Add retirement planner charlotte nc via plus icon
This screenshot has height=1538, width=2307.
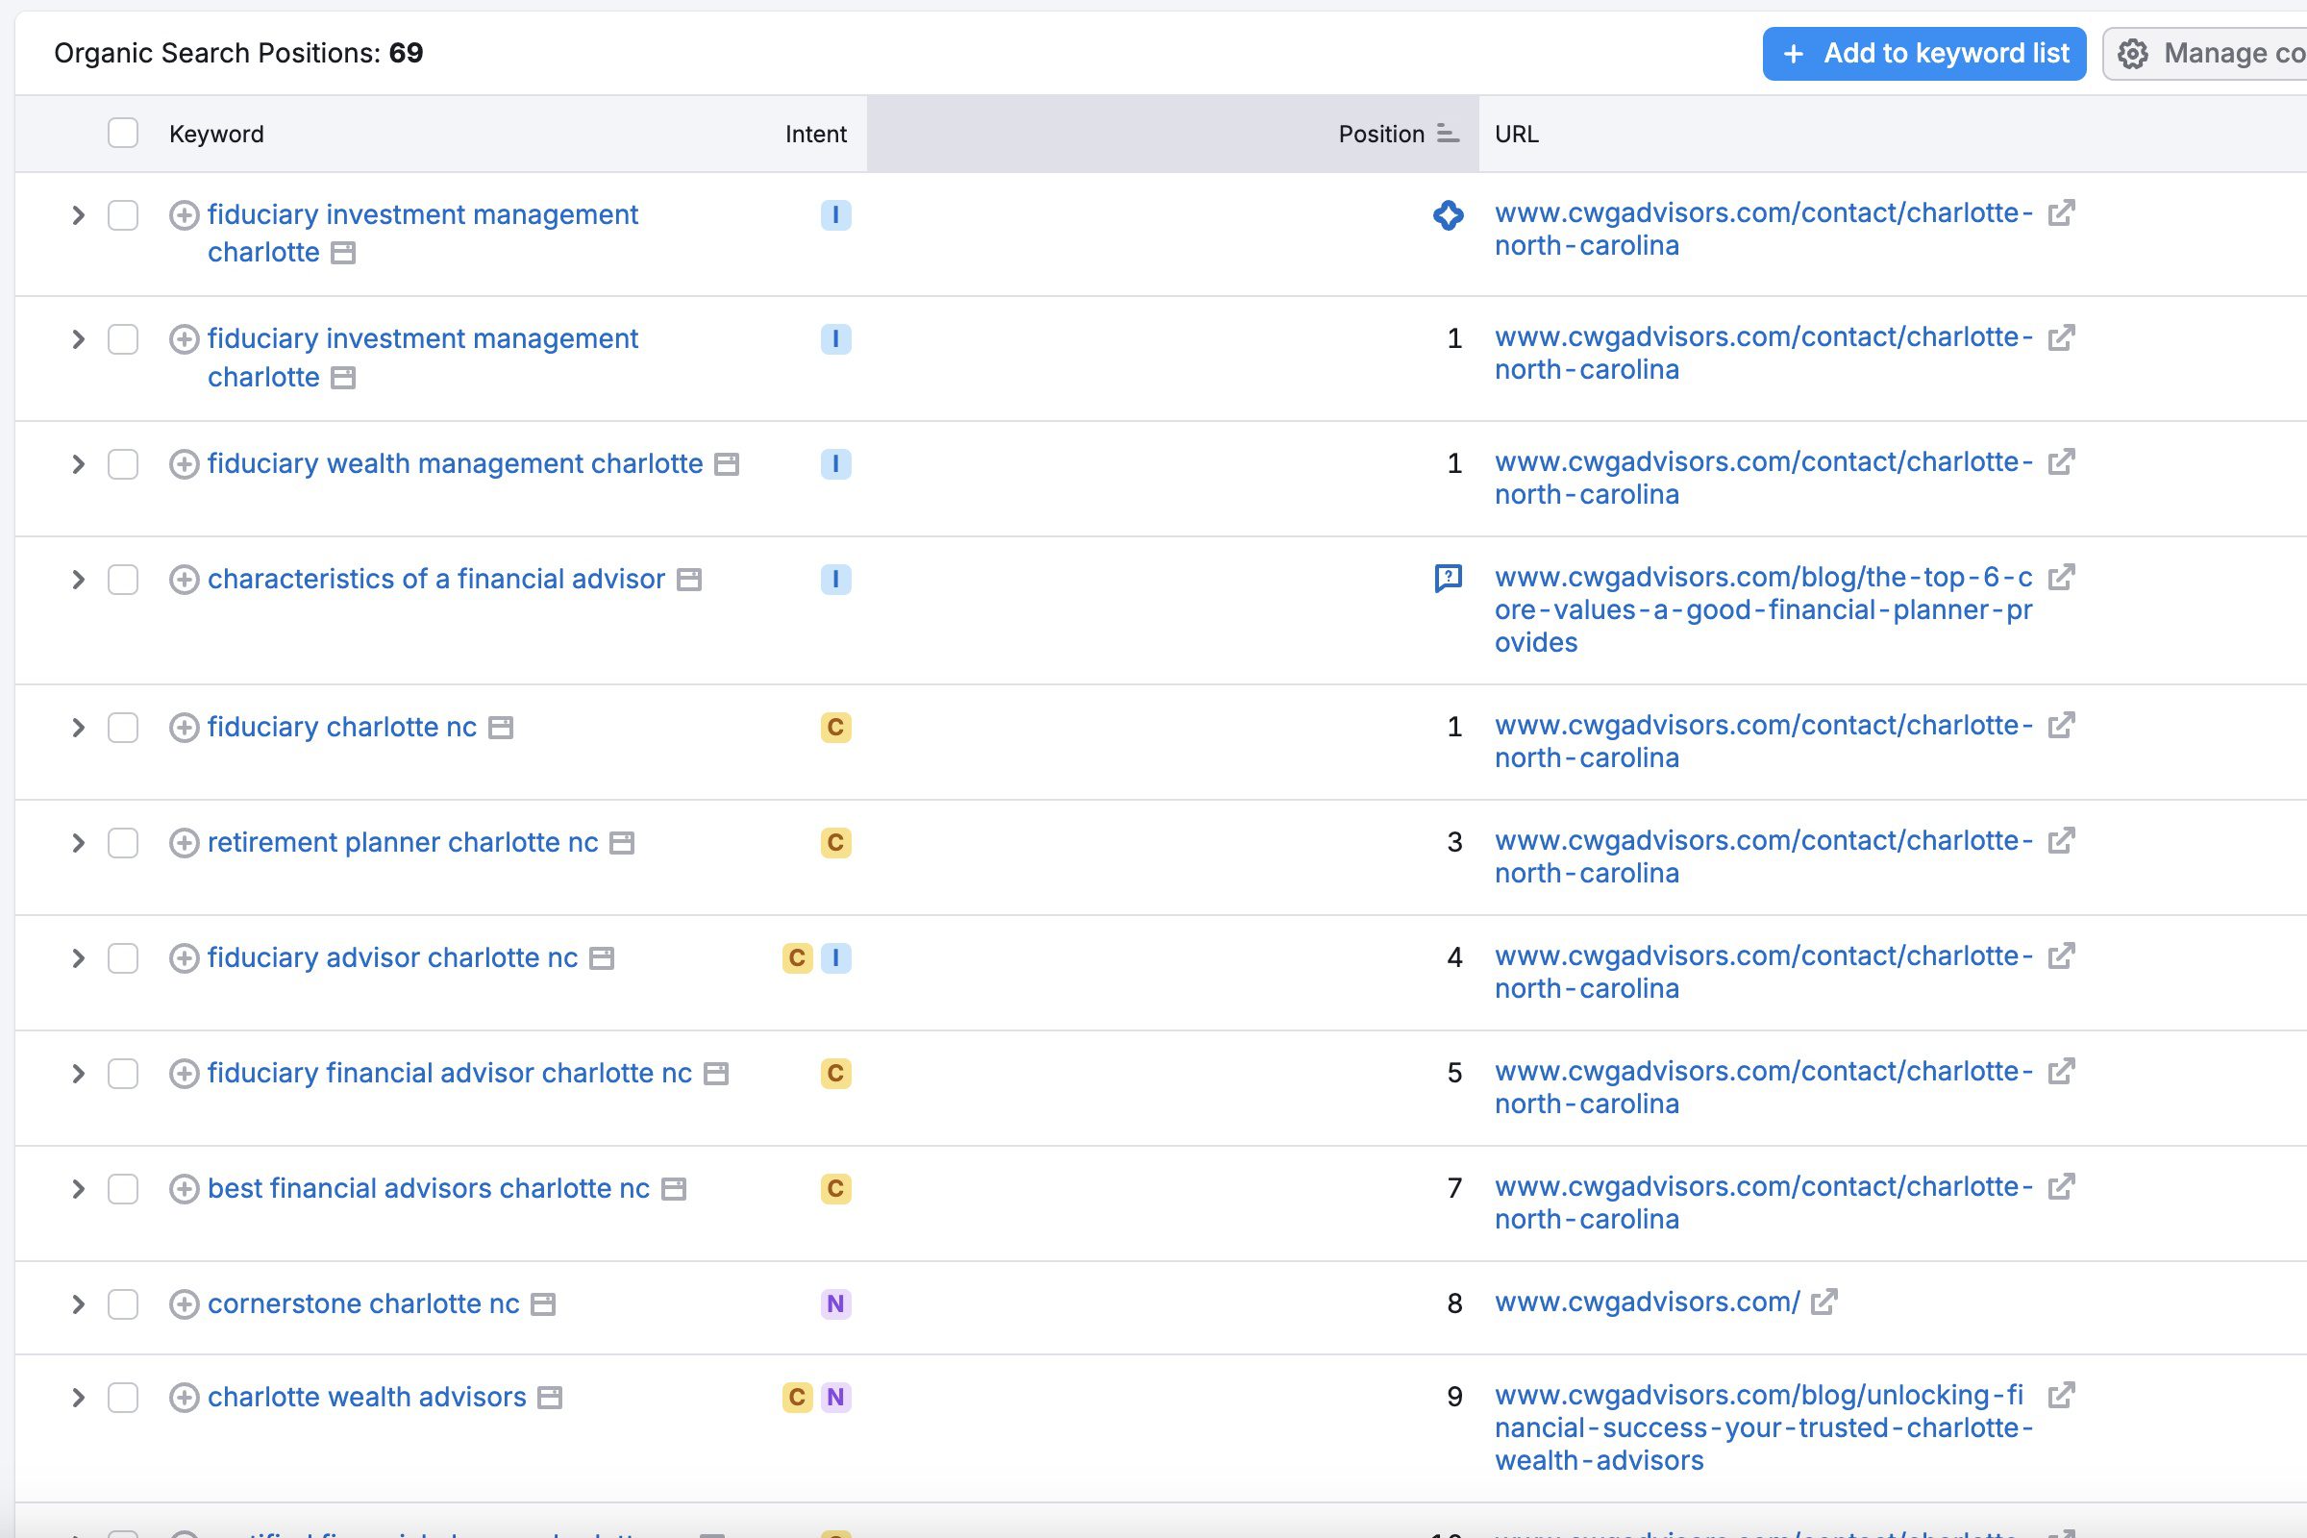coord(184,843)
